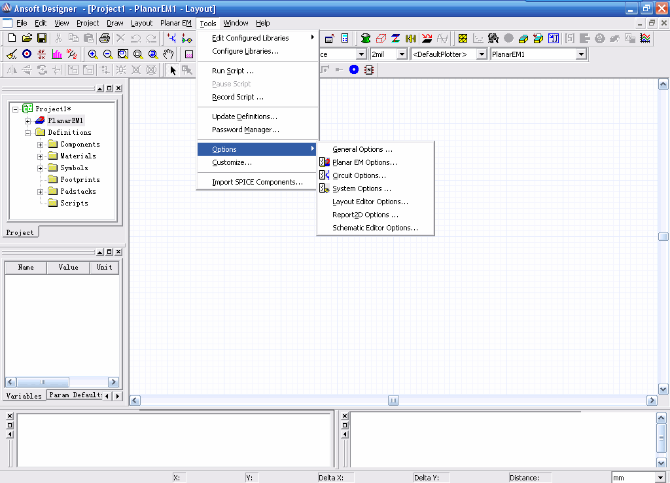This screenshot has width=670, height=483.
Task: Open the PlanarEM1 design dropdown
Action: point(581,54)
